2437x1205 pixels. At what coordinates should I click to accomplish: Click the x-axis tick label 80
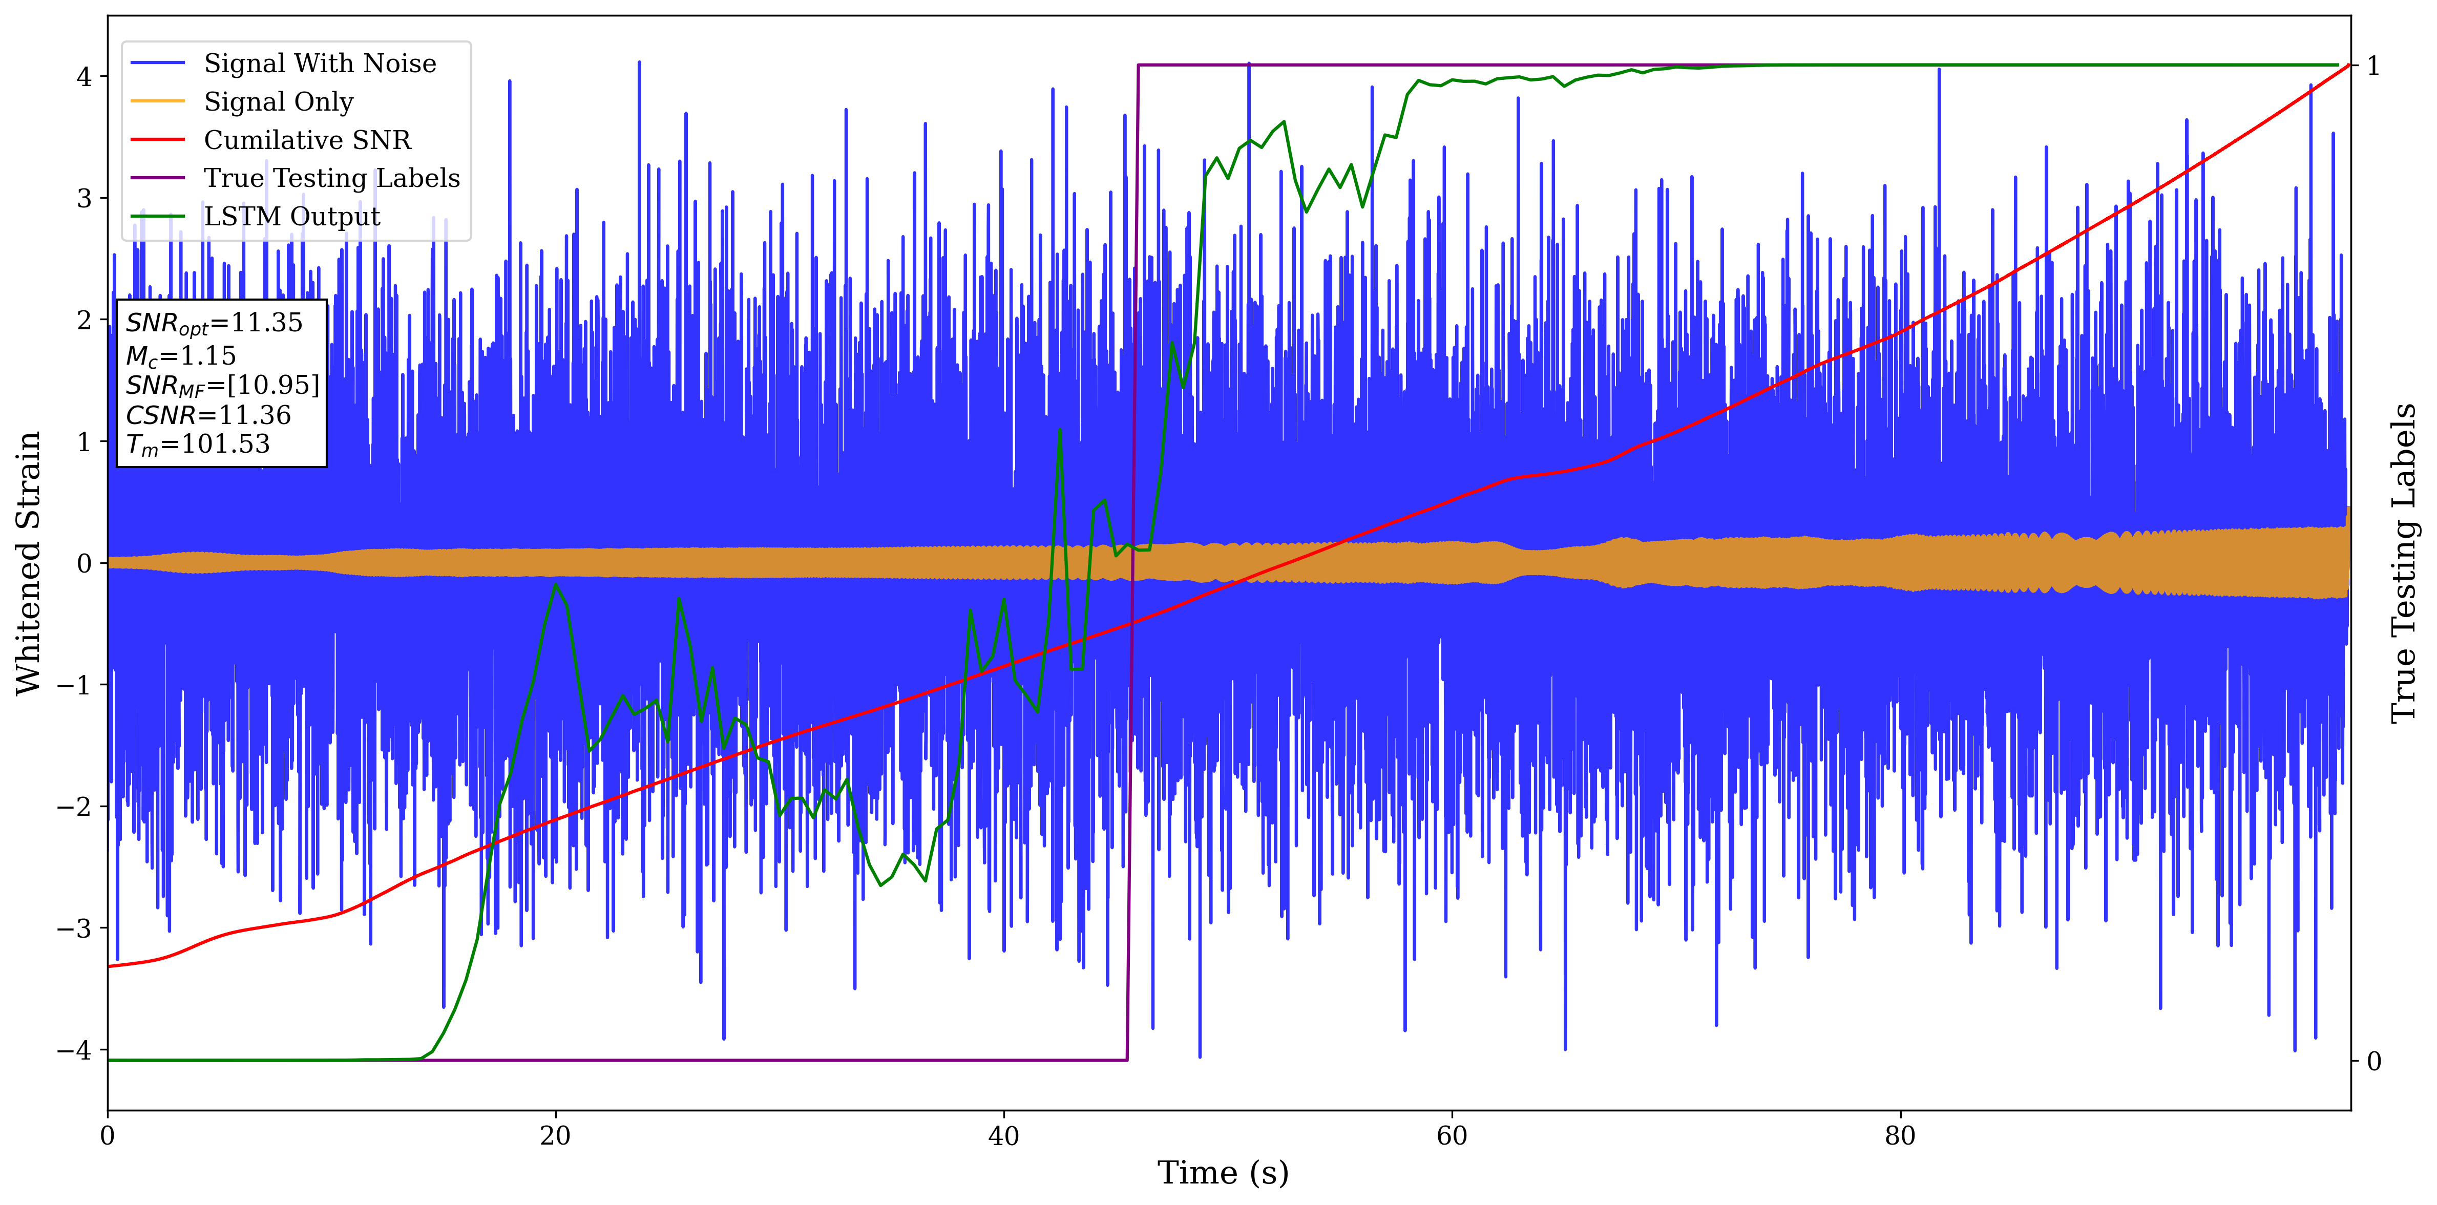pos(1900,1136)
